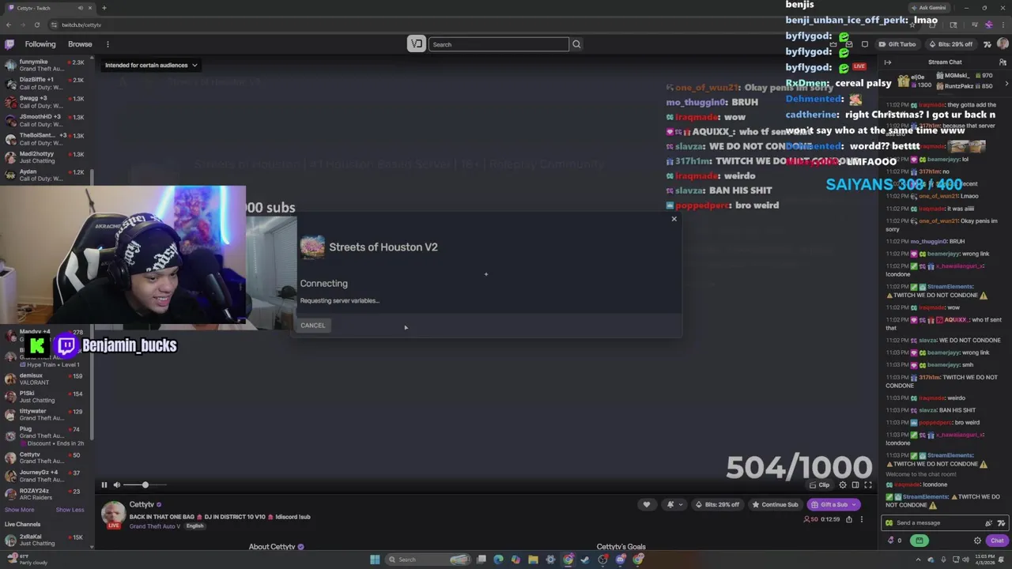Click Gift Turbo in the top bar
The height and width of the screenshot is (569, 1012).
tap(897, 44)
